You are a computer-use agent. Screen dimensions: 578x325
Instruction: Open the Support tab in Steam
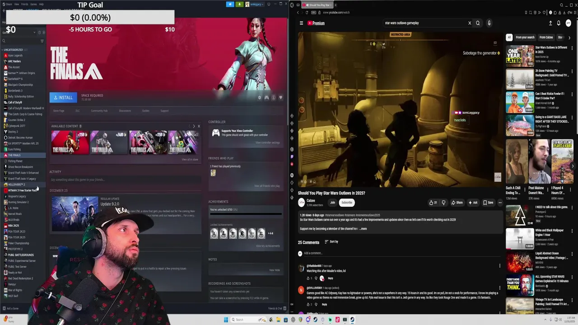164,111
